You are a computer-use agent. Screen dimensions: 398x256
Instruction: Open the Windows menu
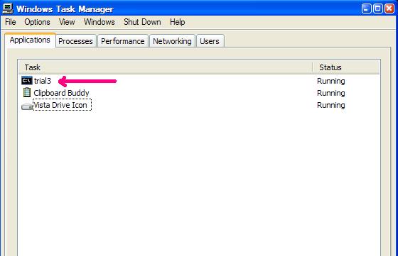99,22
